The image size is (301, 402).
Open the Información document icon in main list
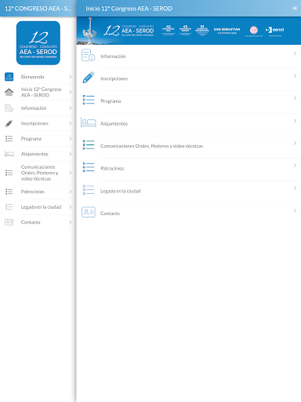pos(88,55)
